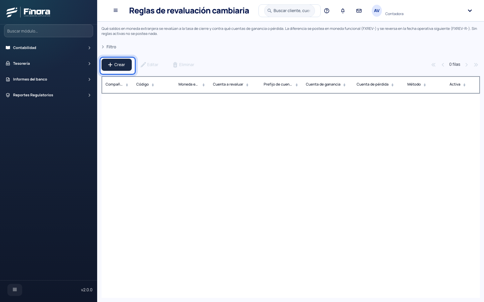This screenshot has height=302, width=484.
Task: Expand the Tesorería module chevron
Action: [89, 64]
